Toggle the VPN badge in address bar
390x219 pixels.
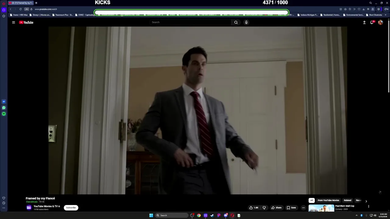(x=27, y=9)
